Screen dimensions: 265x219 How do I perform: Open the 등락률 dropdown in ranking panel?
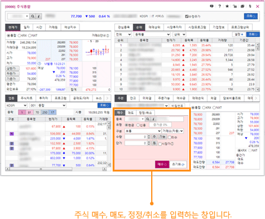[x=152, y=34]
